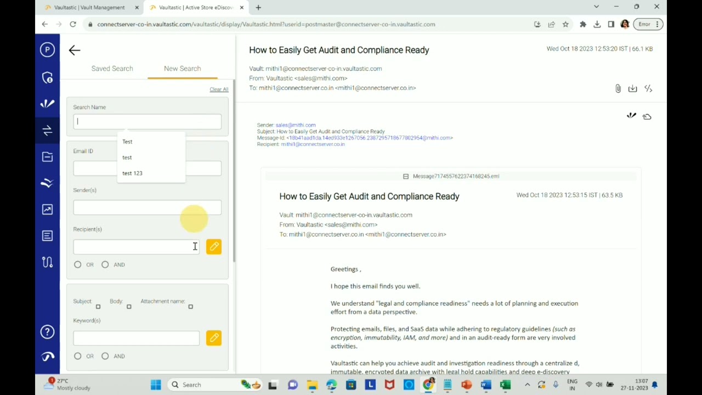The image size is (702, 395).
Task: Switch to New Search tab
Action: (182, 69)
